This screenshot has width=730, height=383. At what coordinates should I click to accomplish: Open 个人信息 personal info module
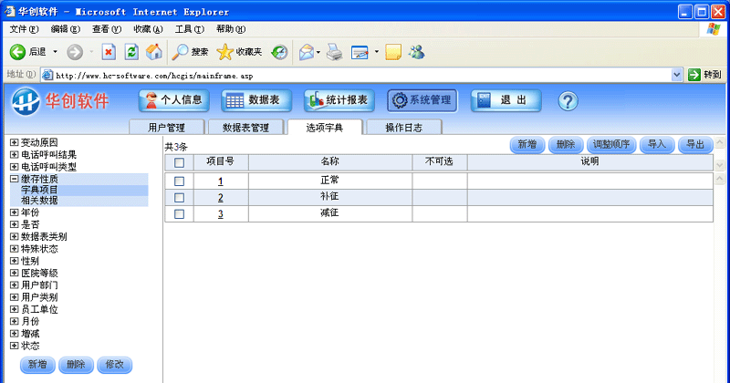coord(173,100)
